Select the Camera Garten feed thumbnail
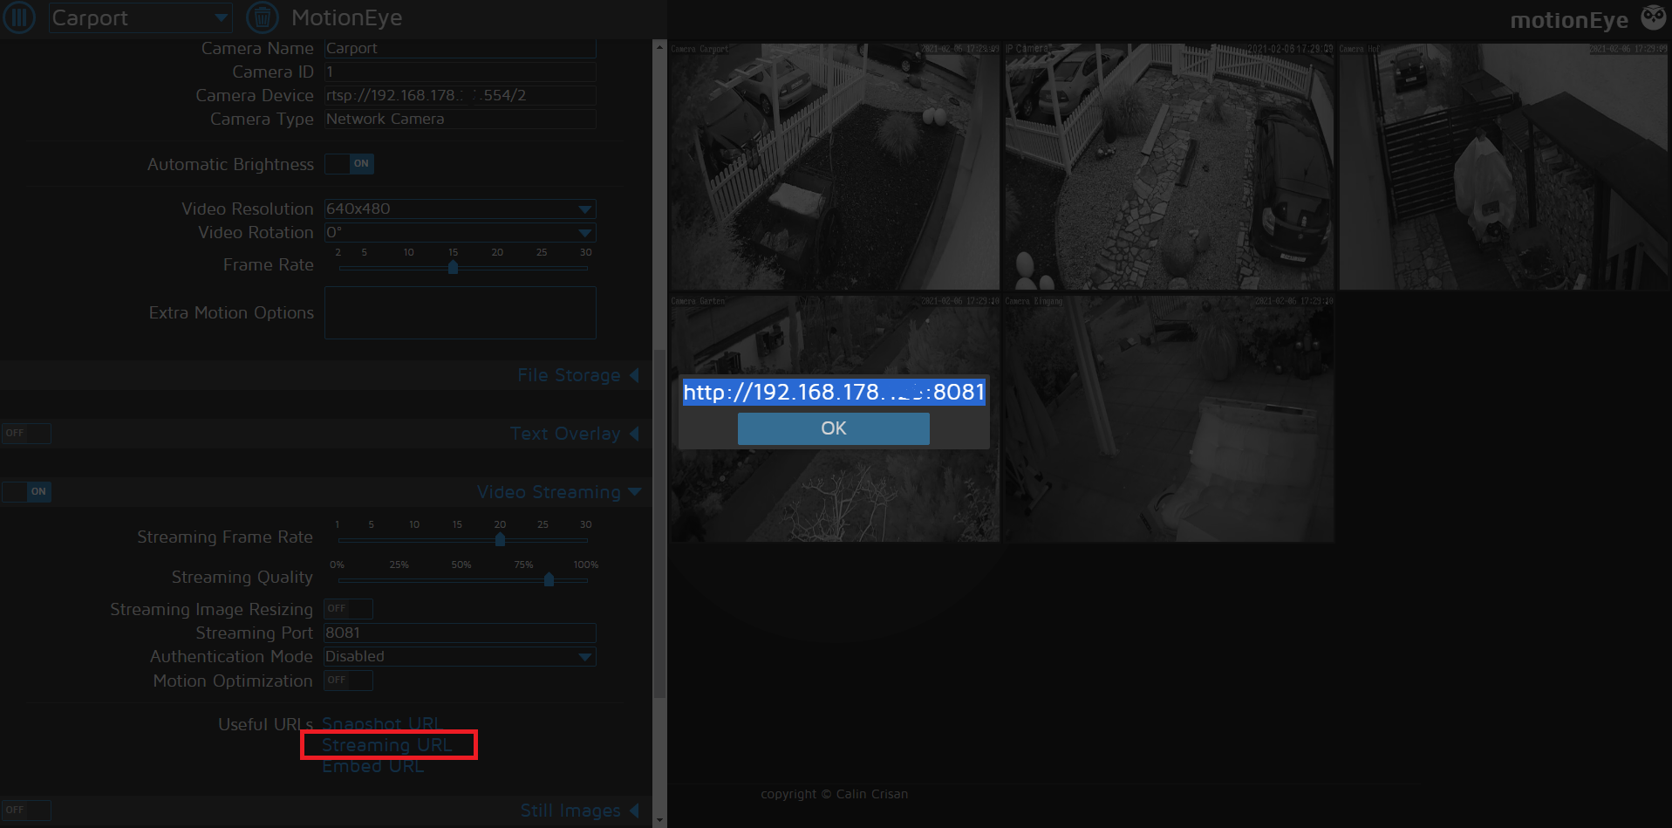 tap(835, 419)
